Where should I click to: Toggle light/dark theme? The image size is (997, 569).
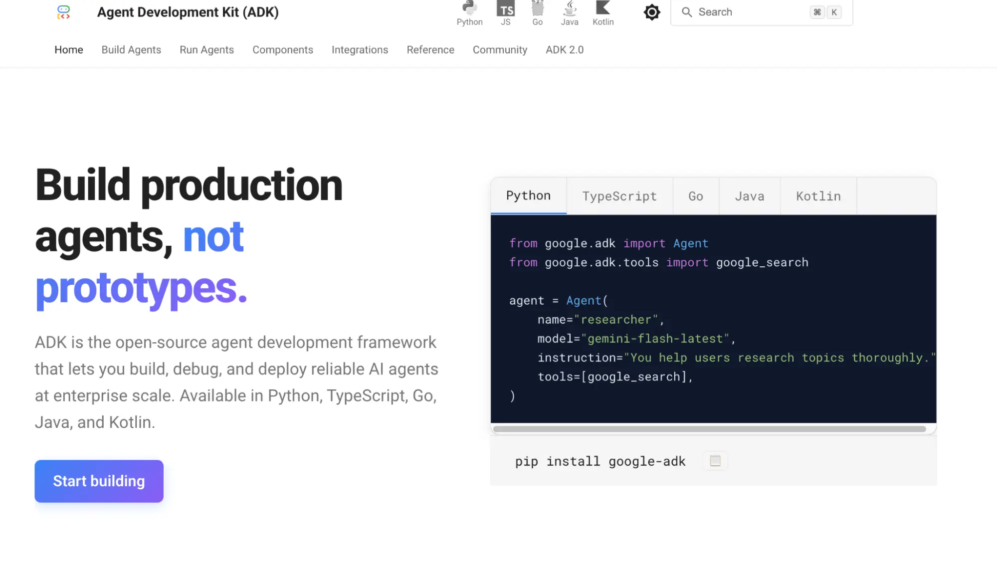tap(651, 12)
